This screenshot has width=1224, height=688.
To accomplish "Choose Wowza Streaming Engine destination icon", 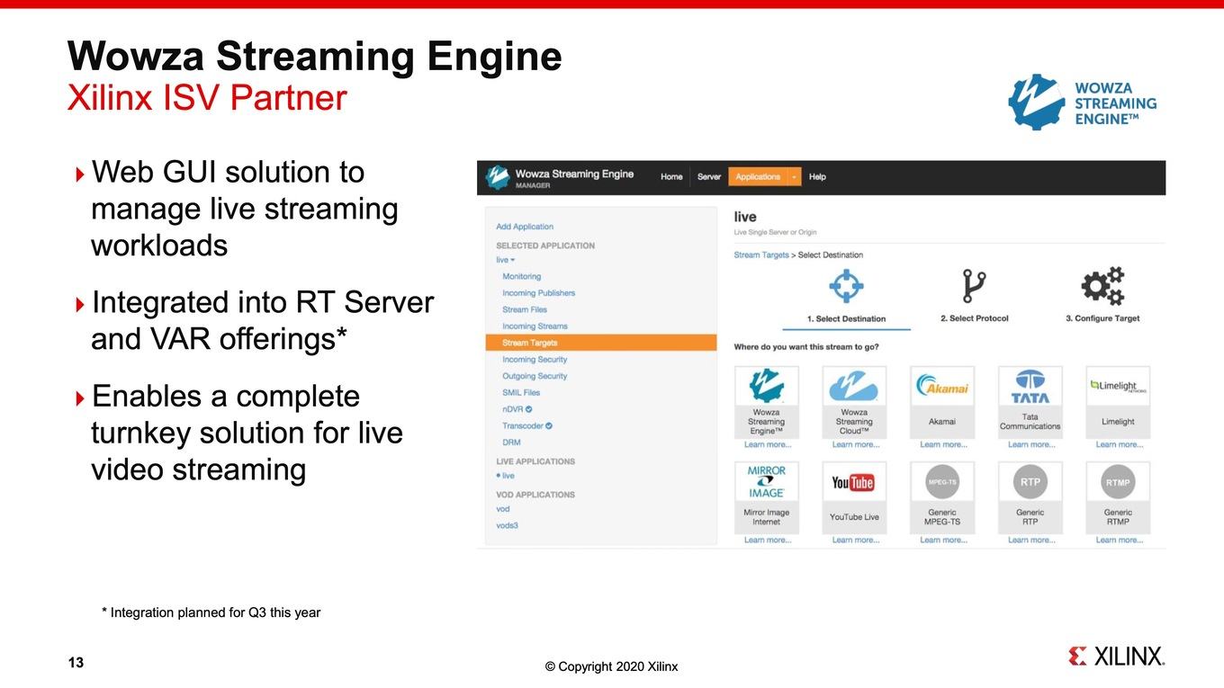I will (766, 386).
